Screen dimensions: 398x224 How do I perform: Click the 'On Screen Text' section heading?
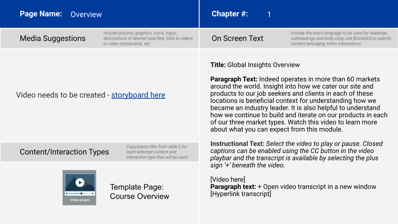pos(237,39)
